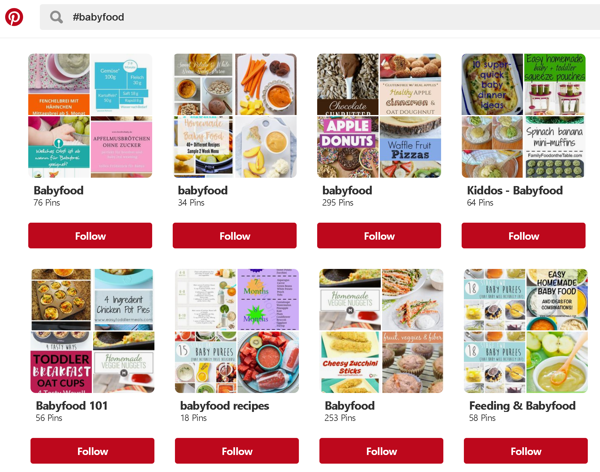Open the Apple Donuts pin thumbnail
The width and height of the screenshot is (600, 472).
(348, 147)
